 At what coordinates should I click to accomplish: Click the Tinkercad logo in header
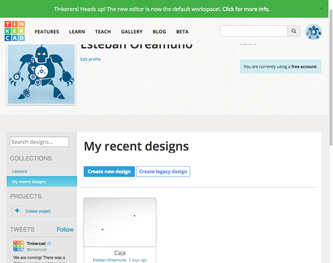click(x=14, y=31)
